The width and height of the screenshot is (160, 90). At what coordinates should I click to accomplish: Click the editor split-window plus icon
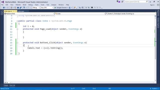coord(155,16)
